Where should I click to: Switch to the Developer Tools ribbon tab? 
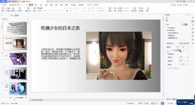(x=73, y=5)
